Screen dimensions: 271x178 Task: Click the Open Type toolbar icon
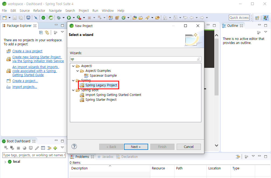135,18
